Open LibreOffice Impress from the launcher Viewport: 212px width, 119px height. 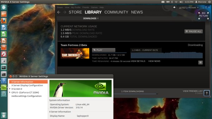(x=4, y=41)
